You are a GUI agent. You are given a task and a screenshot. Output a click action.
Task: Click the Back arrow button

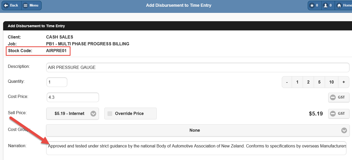pyautogui.click(x=11, y=5)
